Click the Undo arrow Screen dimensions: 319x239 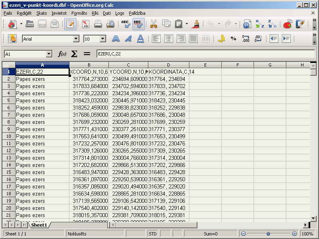211,24
